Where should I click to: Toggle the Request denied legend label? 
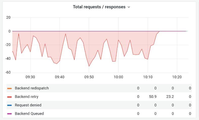coord(28,105)
